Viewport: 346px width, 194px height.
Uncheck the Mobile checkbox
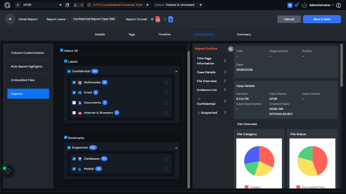(74, 169)
